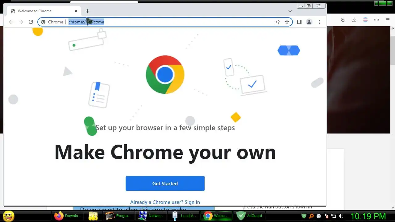
Task: Click striped round extension icon in Firefox
Action: [x=365, y=20]
